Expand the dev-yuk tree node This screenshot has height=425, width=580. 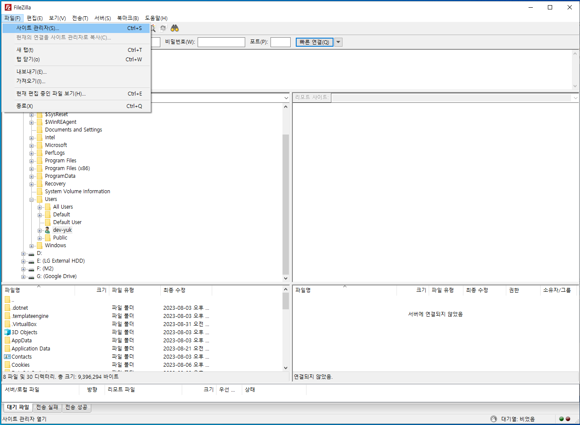click(39, 230)
